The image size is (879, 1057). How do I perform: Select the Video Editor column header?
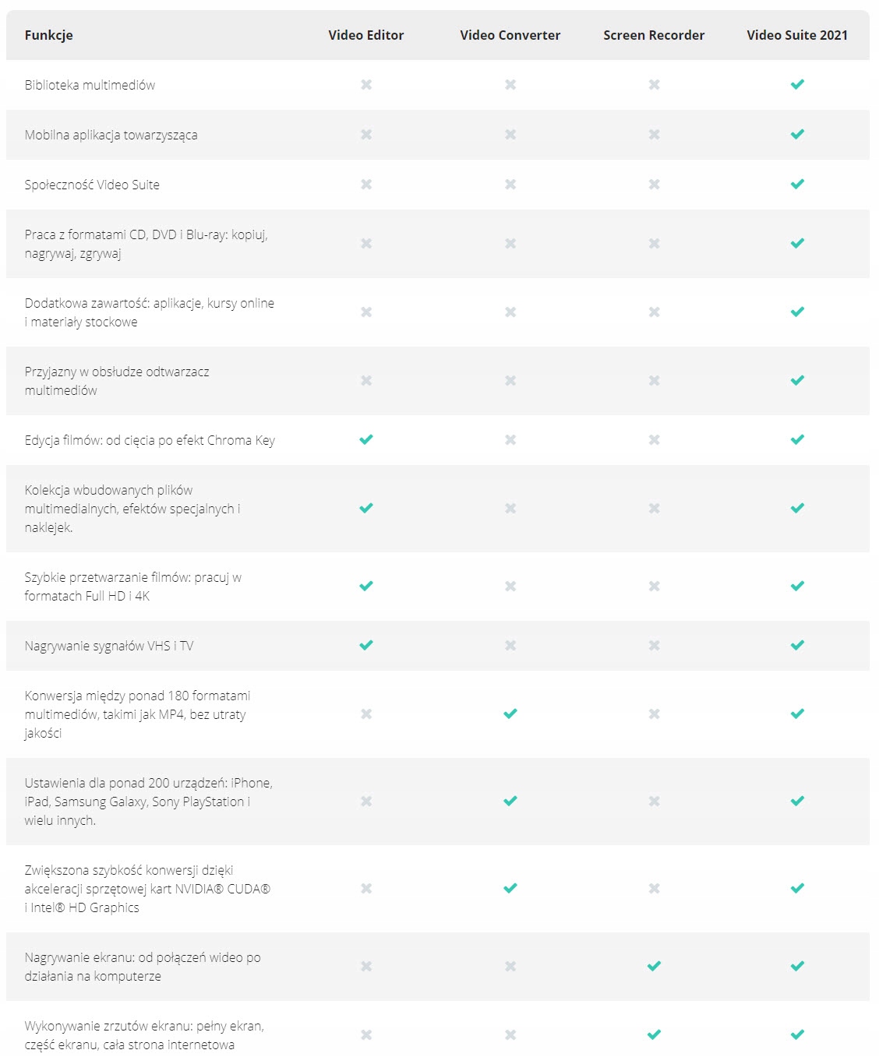point(366,35)
